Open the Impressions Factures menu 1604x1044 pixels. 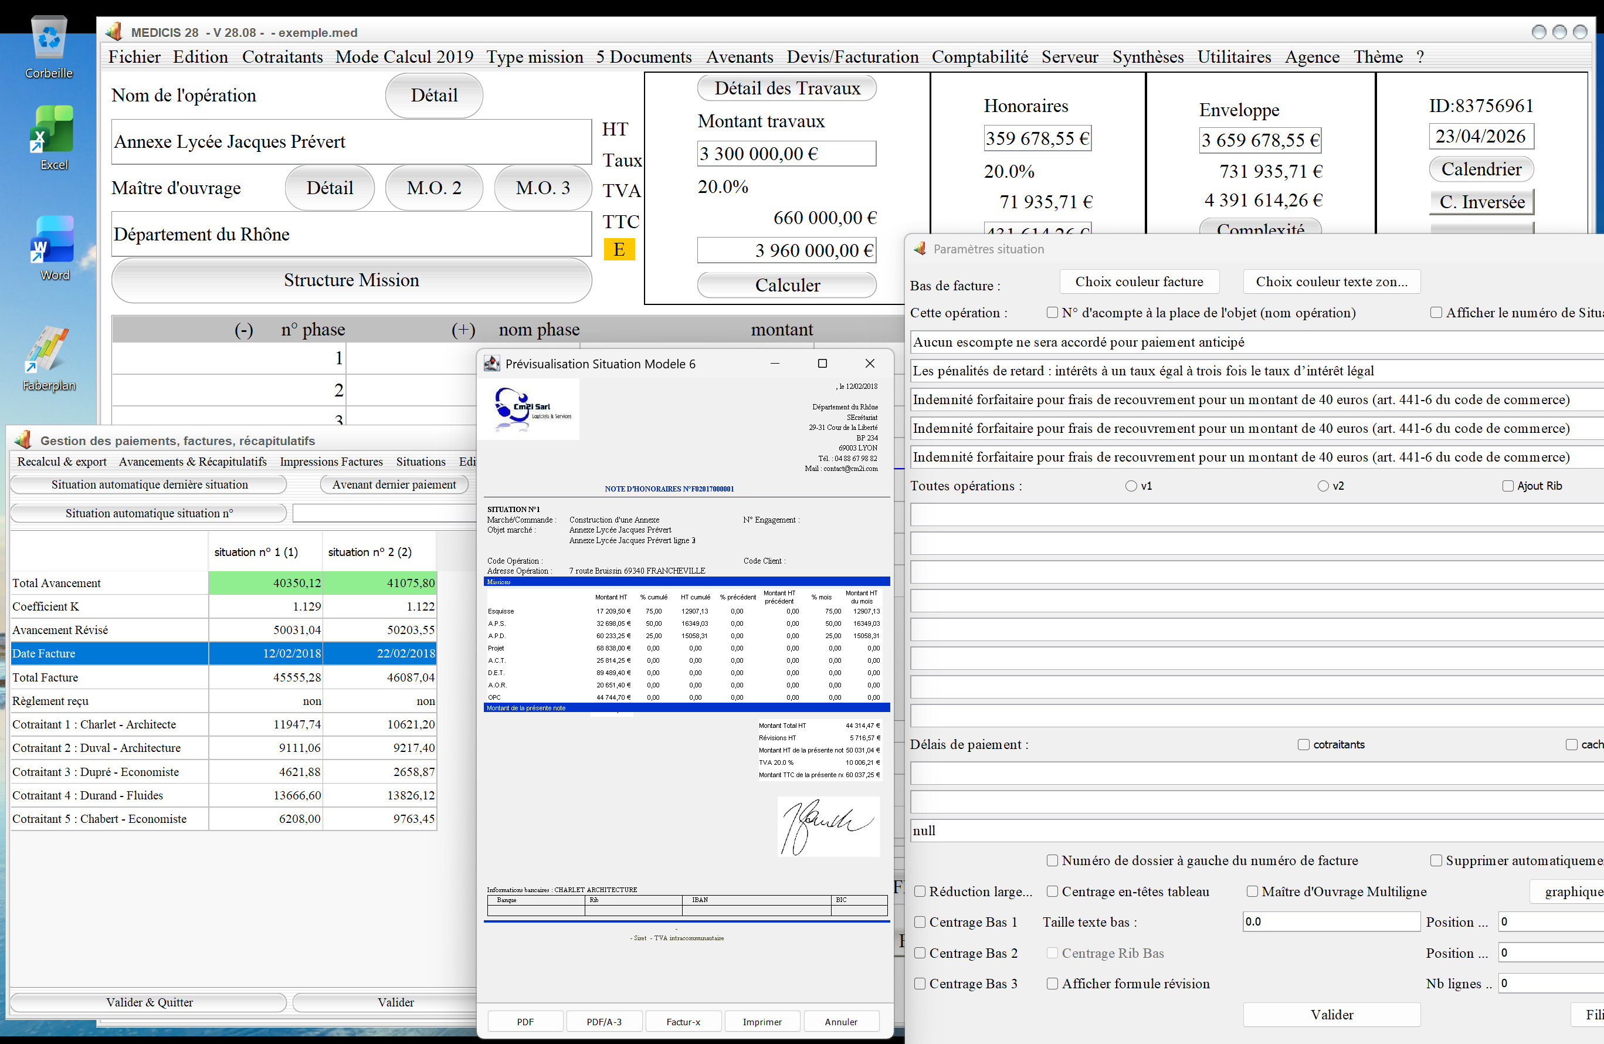click(x=331, y=461)
